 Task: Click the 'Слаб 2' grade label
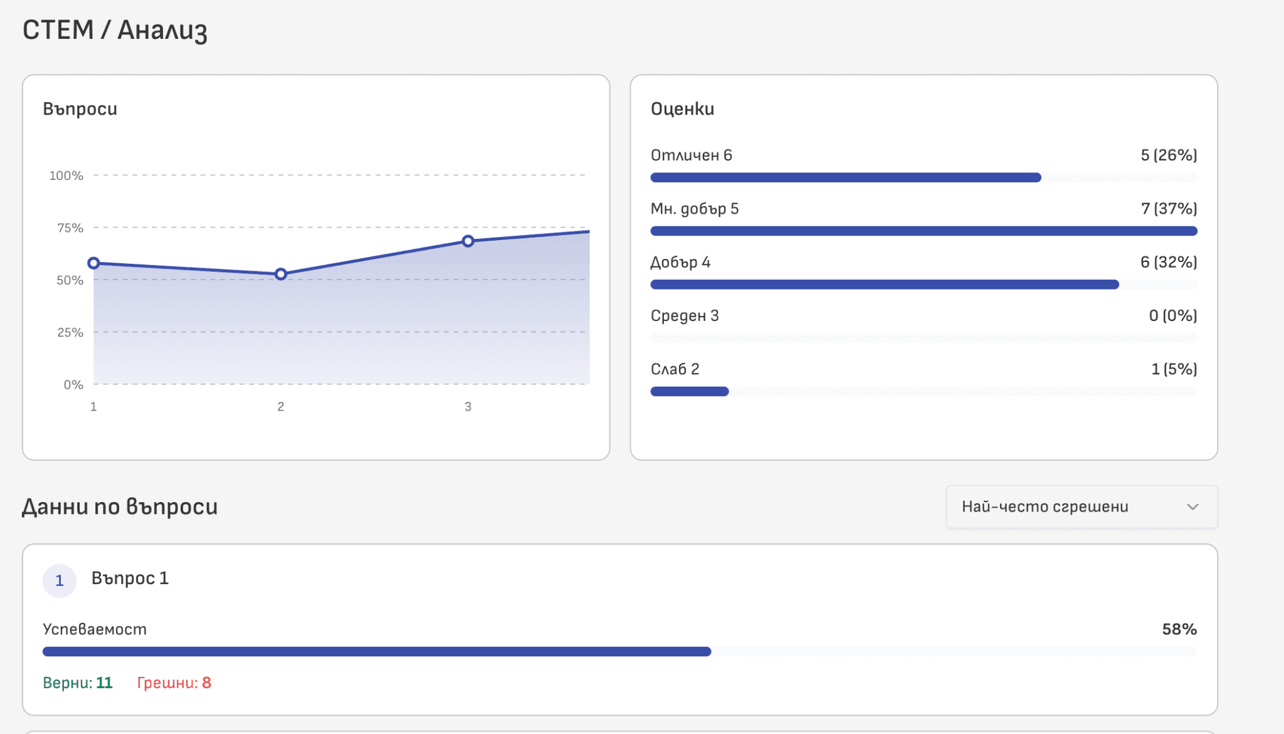coord(675,369)
